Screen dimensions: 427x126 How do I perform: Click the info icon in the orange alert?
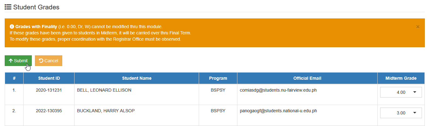pos(12,27)
